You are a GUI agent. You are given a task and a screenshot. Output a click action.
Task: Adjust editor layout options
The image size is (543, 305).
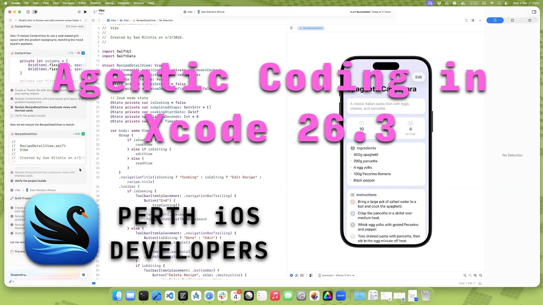pos(472,20)
